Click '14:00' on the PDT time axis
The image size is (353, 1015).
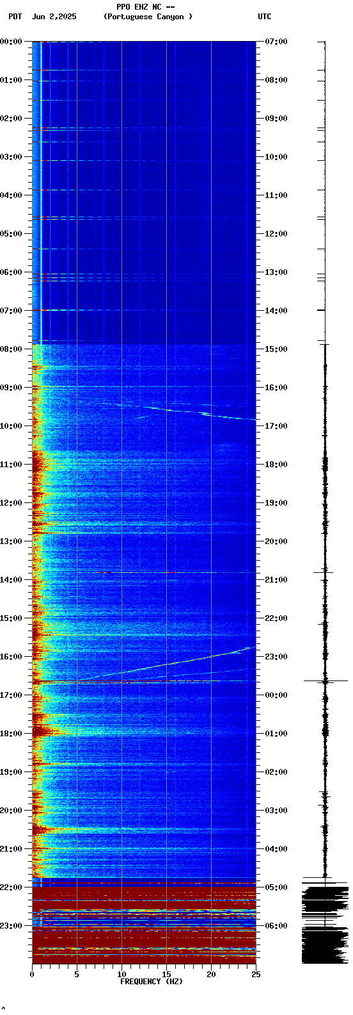(x=12, y=580)
